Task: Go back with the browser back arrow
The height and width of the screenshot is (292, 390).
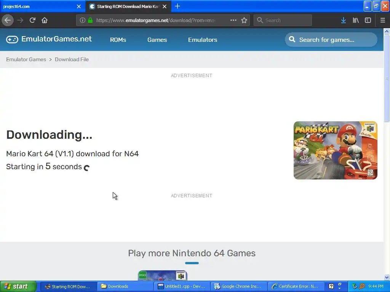Action: (x=8, y=20)
